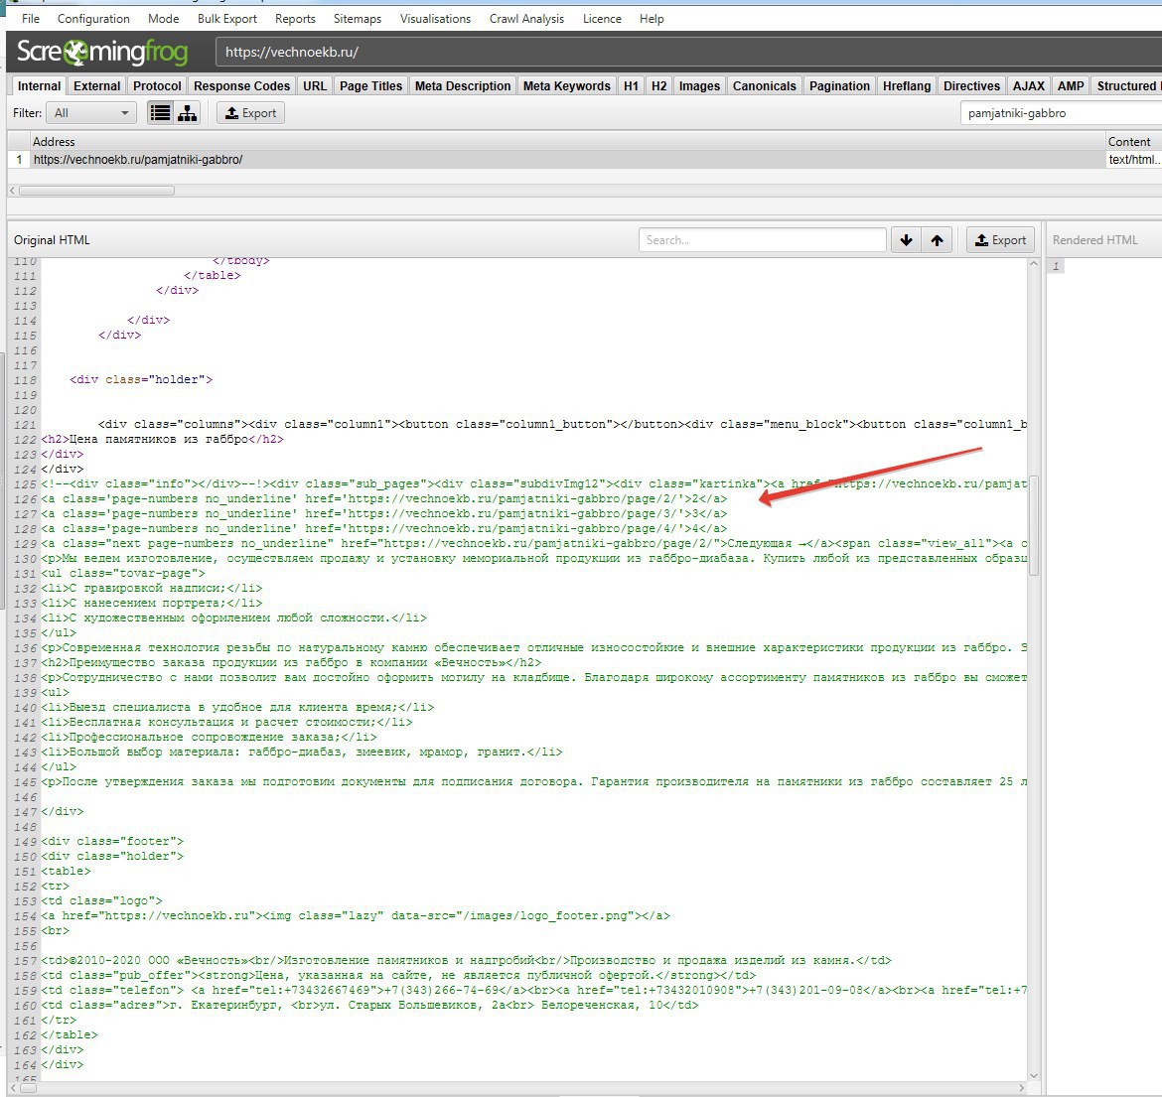Go to next search match arrow
The height and width of the screenshot is (1097, 1162).
click(x=906, y=240)
